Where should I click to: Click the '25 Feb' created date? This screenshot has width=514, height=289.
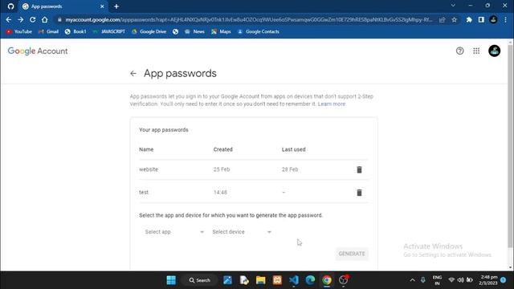click(x=222, y=169)
